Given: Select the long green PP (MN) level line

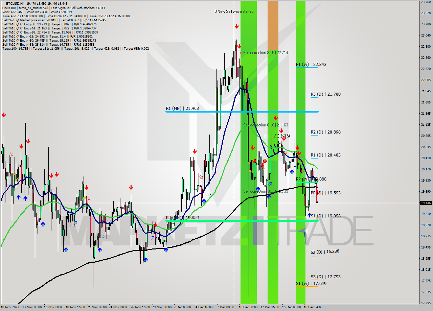Looking at the screenshot, I should click(x=242, y=221).
